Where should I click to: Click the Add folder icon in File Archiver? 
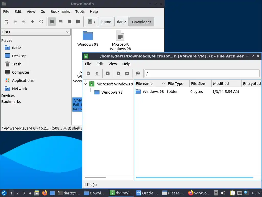tap(127, 73)
